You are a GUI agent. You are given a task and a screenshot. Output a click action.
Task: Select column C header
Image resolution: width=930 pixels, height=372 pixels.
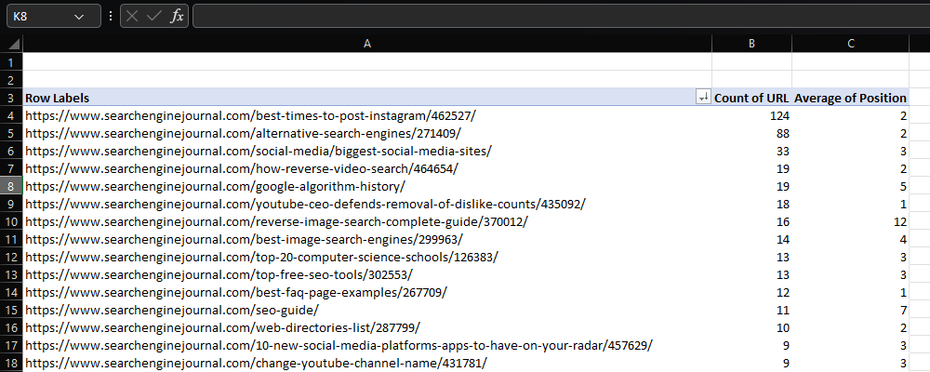click(x=851, y=44)
